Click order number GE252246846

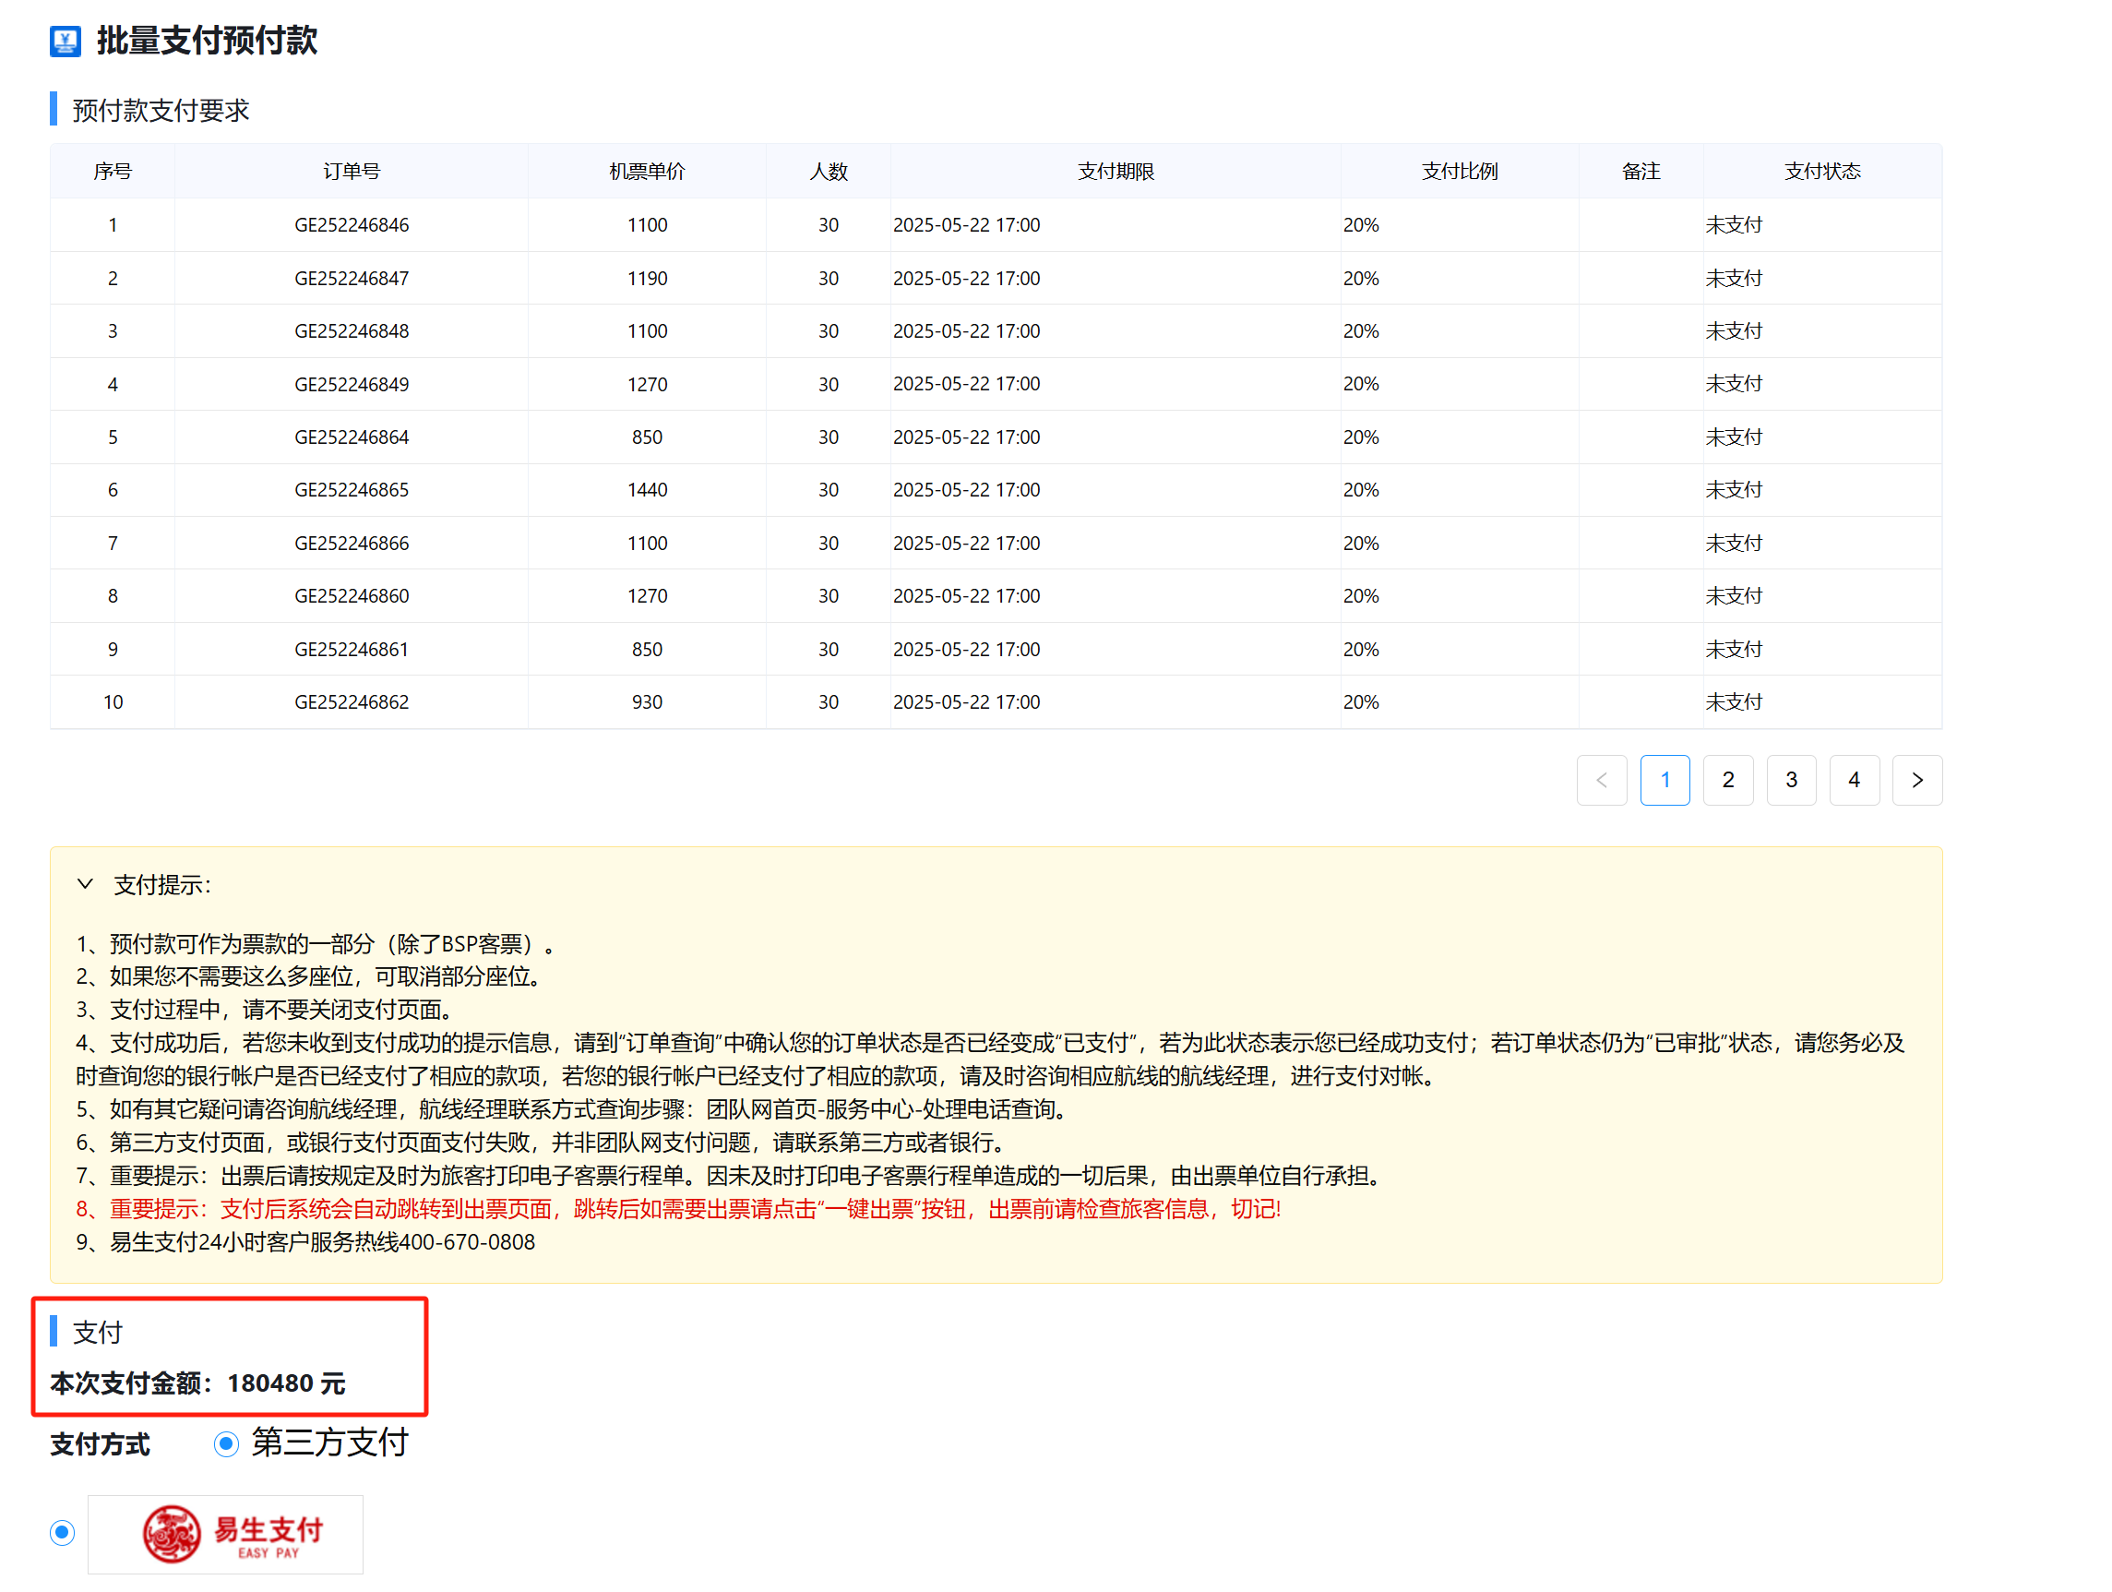352,225
